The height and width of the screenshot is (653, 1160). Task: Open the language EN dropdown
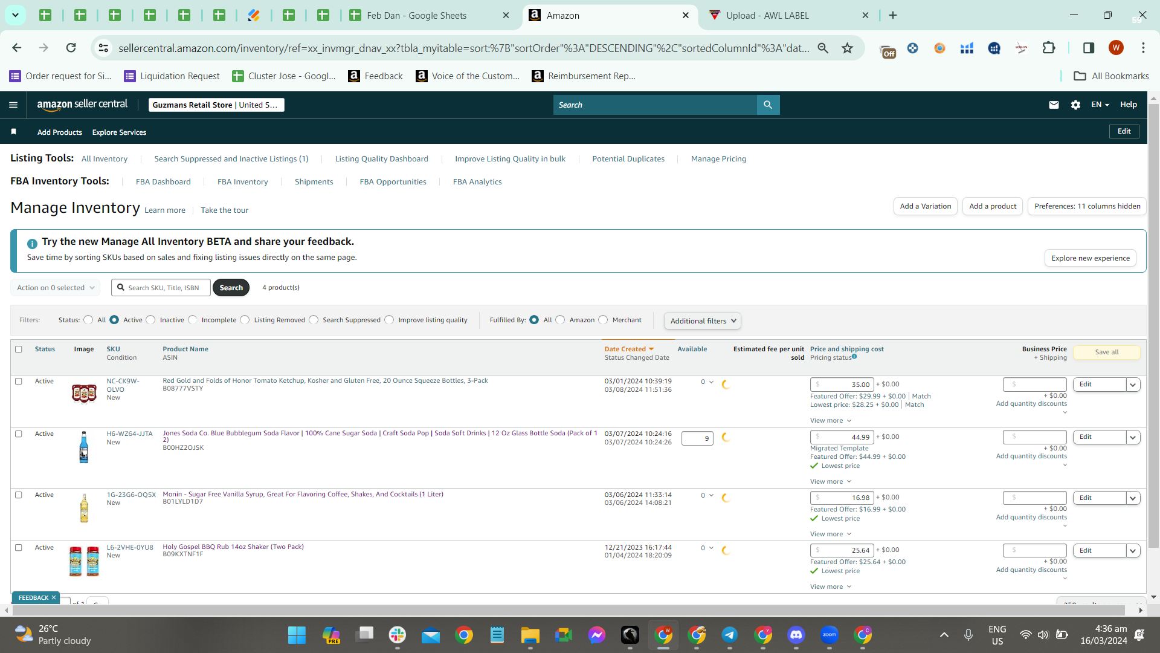[1100, 105]
